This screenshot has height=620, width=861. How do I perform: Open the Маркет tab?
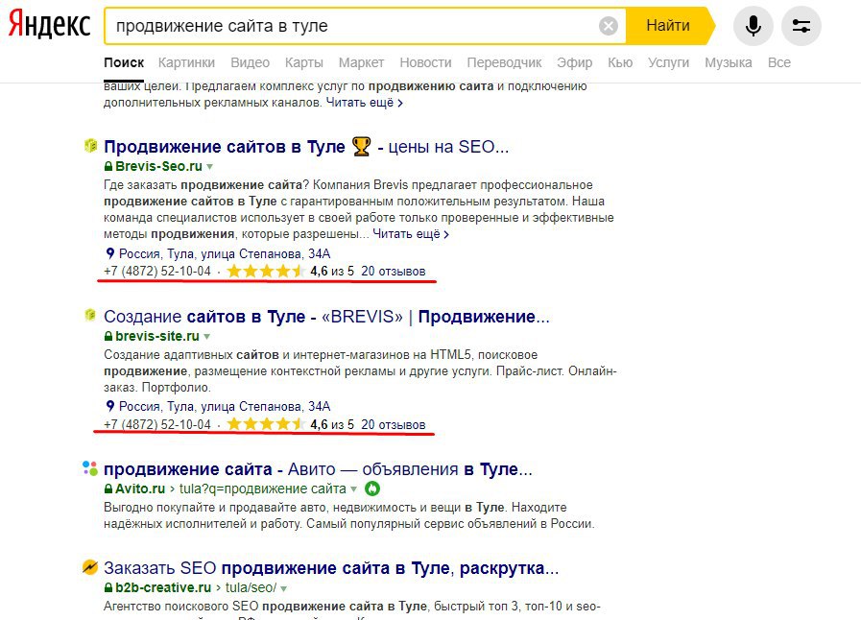[361, 62]
